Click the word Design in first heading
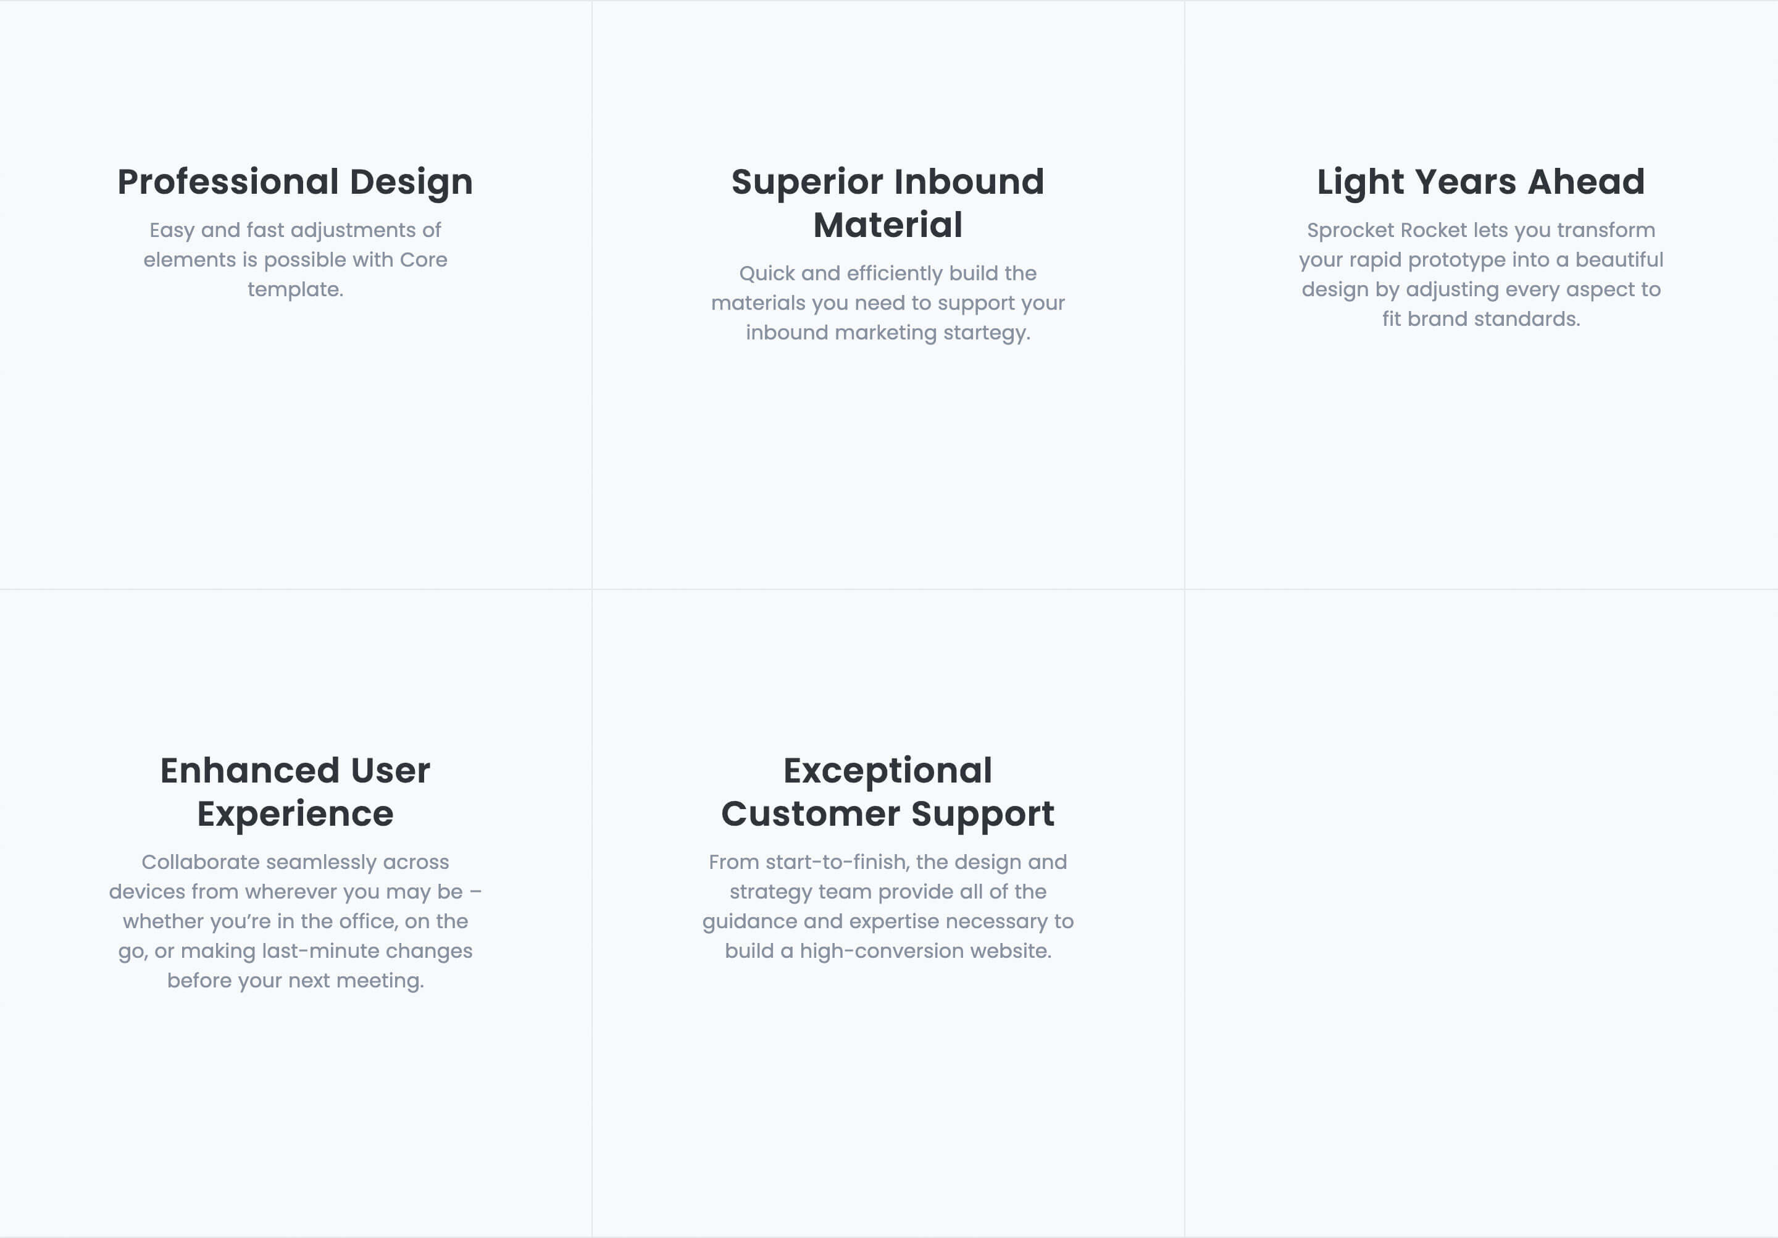 click(x=411, y=183)
